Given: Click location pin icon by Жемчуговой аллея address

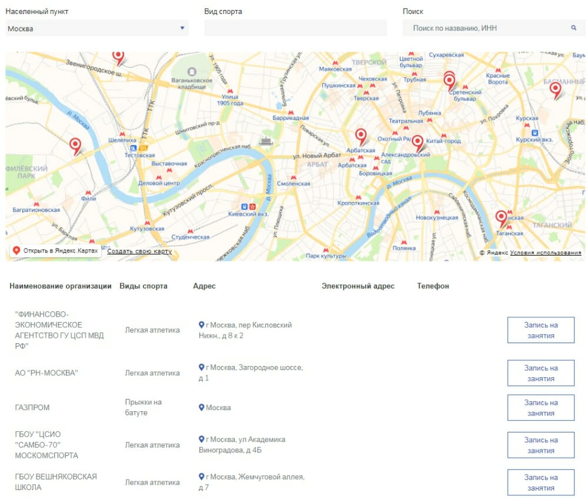Looking at the screenshot, I should coord(201,476).
